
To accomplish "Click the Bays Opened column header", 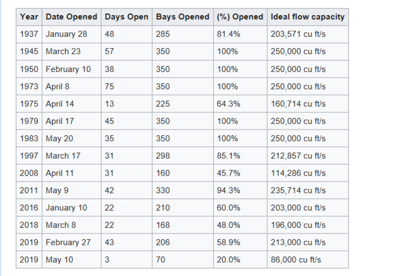I will click(182, 17).
